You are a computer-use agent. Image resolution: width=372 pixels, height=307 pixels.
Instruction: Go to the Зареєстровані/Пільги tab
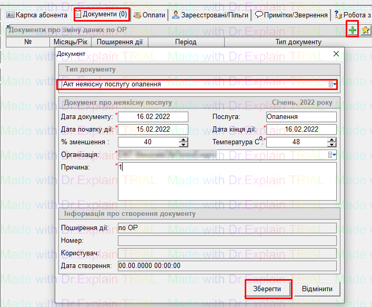pos(210,15)
